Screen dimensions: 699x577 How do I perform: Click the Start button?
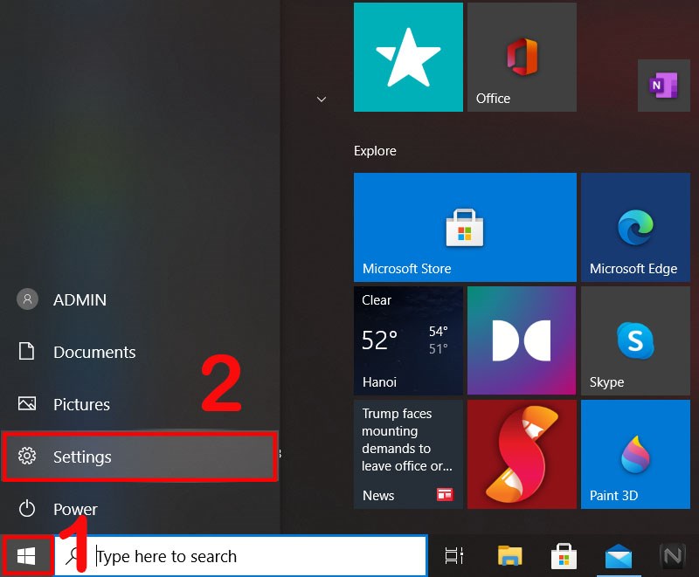[x=26, y=553]
